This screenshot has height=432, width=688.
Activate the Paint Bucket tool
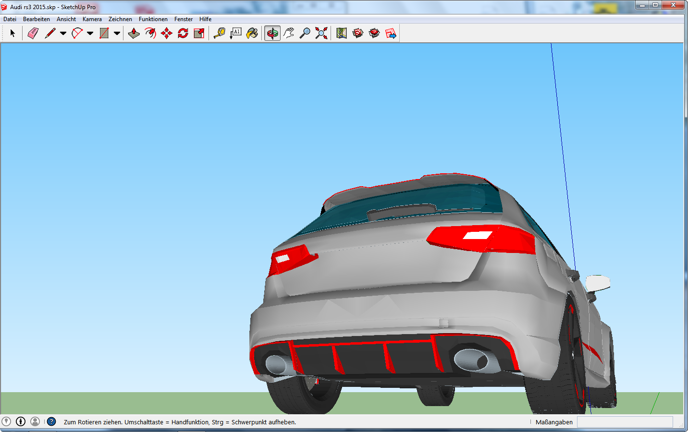(x=252, y=33)
